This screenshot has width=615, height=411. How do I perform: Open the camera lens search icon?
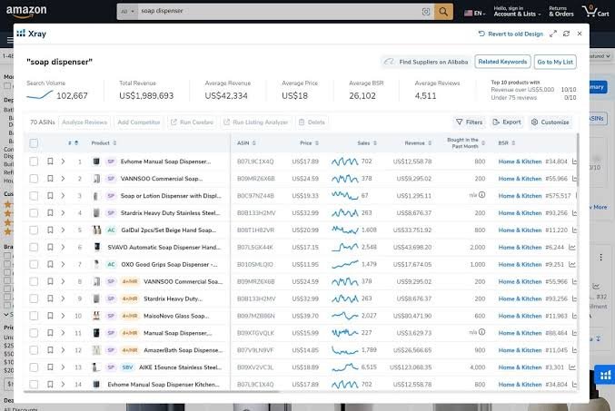426,12
